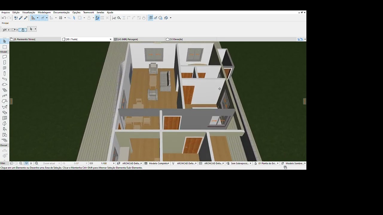This screenshot has width=383, height=215.
Task: Click the Redo arrow
Action: pyautogui.click(x=9, y=18)
